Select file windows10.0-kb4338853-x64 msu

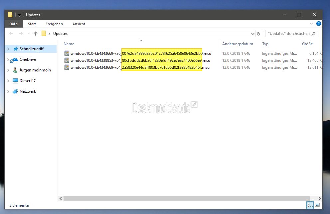(140, 60)
